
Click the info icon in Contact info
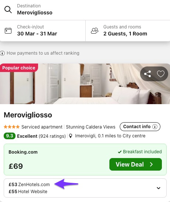pos(155,127)
